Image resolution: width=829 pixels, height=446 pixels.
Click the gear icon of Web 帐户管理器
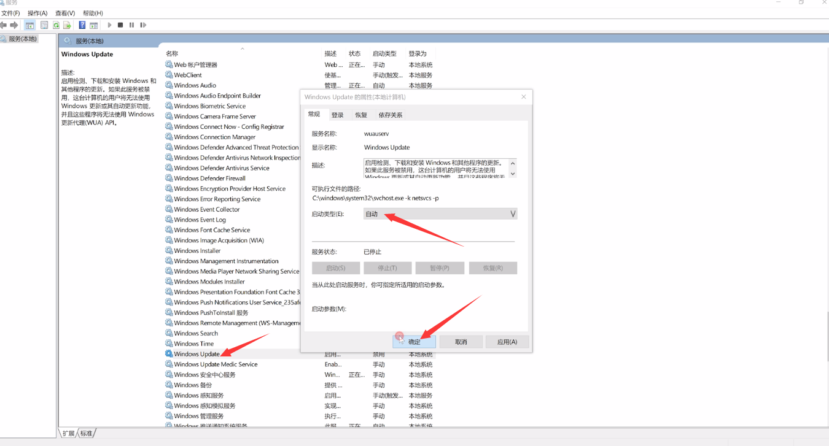pyautogui.click(x=169, y=64)
